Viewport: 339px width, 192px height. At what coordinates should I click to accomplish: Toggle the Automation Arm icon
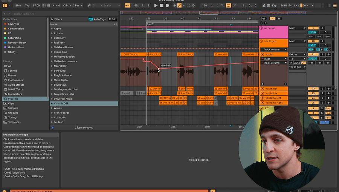point(179,5)
